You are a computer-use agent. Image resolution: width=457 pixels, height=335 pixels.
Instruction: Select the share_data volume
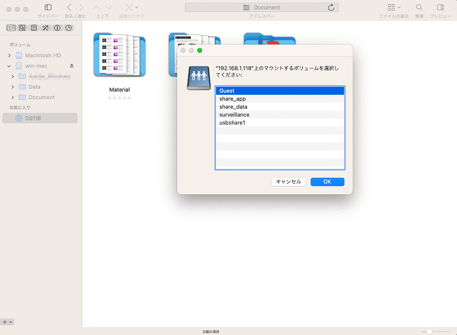[x=280, y=107]
